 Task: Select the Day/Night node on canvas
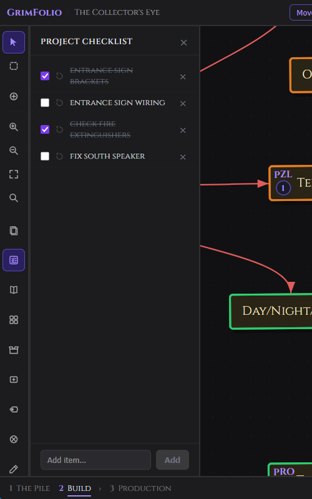point(271,311)
